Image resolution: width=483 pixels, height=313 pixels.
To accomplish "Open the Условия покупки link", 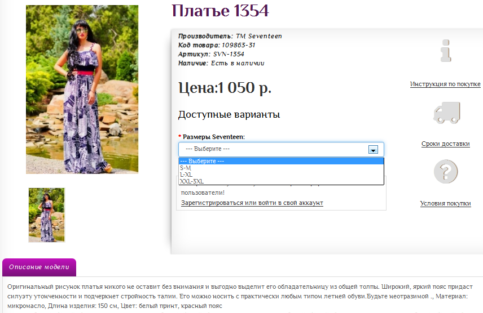I will [445, 203].
